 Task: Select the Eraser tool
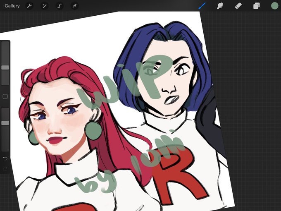(x=238, y=6)
